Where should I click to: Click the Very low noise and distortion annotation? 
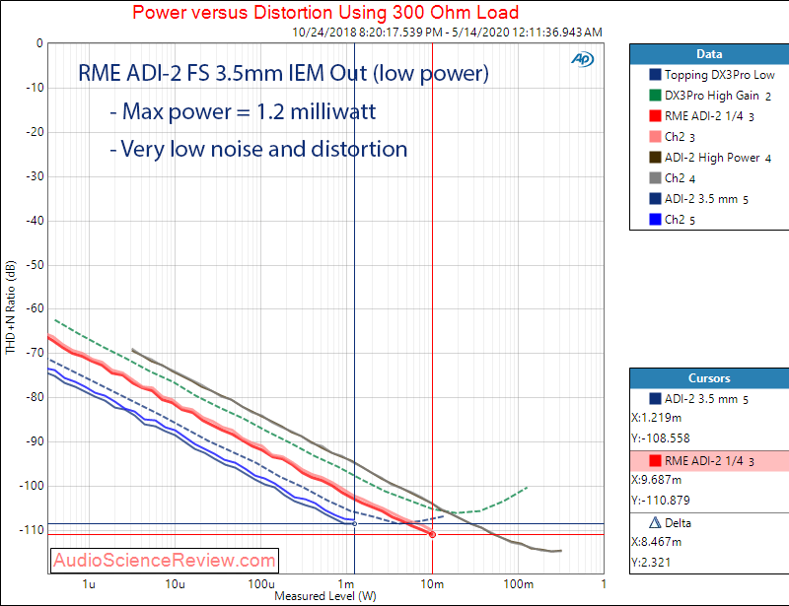click(x=258, y=150)
